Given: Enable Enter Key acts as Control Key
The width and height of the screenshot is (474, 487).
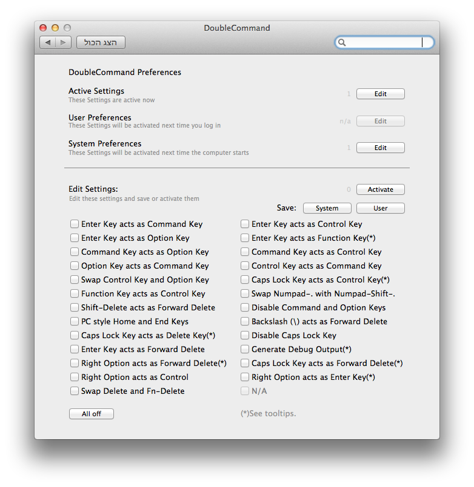Looking at the screenshot, I should coord(245,224).
